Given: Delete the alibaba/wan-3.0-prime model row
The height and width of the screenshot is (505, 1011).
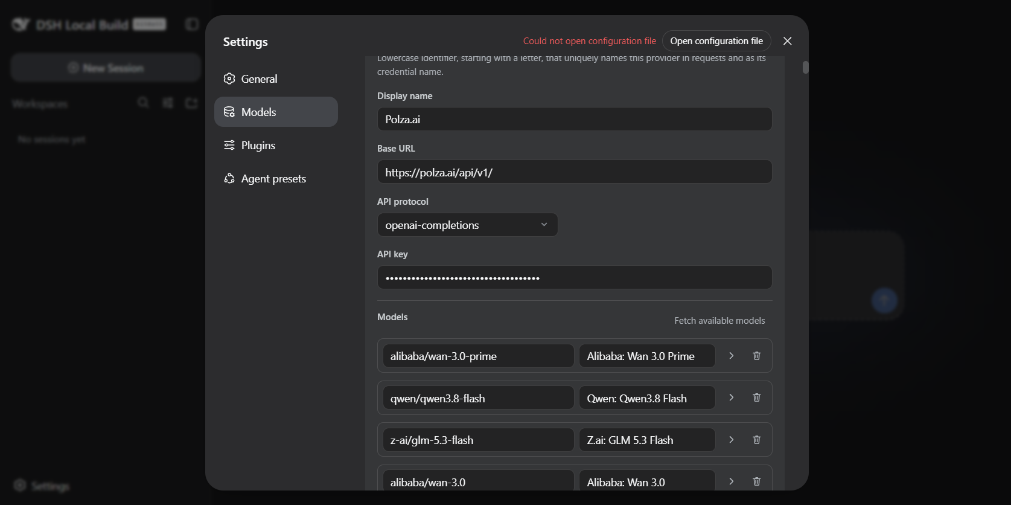Looking at the screenshot, I should pos(756,356).
